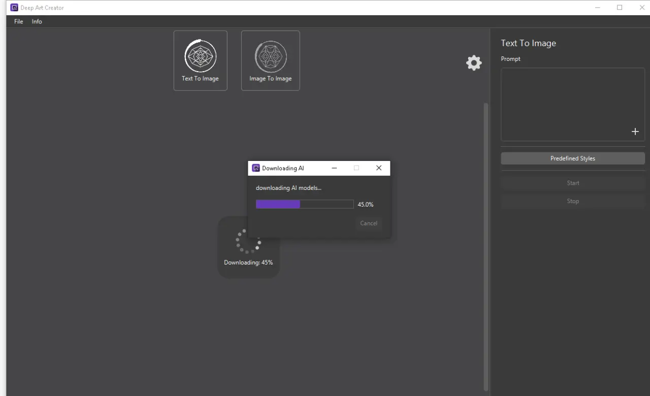This screenshot has width=650, height=396.
Task: Maximize the Deep Art Creator window
Action: (x=620, y=8)
